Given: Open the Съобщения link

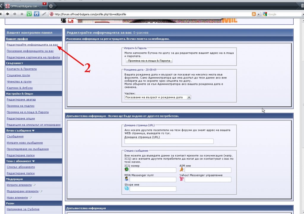Looking at the screenshot, I should 15,136.
